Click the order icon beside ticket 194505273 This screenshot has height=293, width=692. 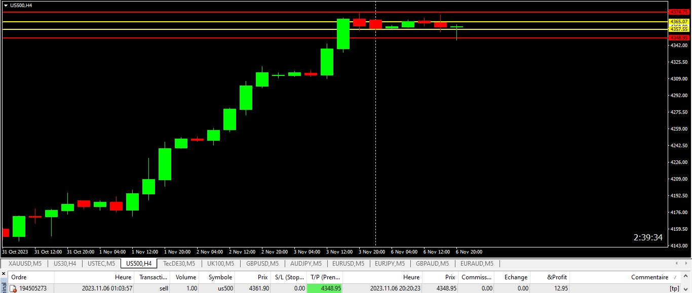(13, 288)
